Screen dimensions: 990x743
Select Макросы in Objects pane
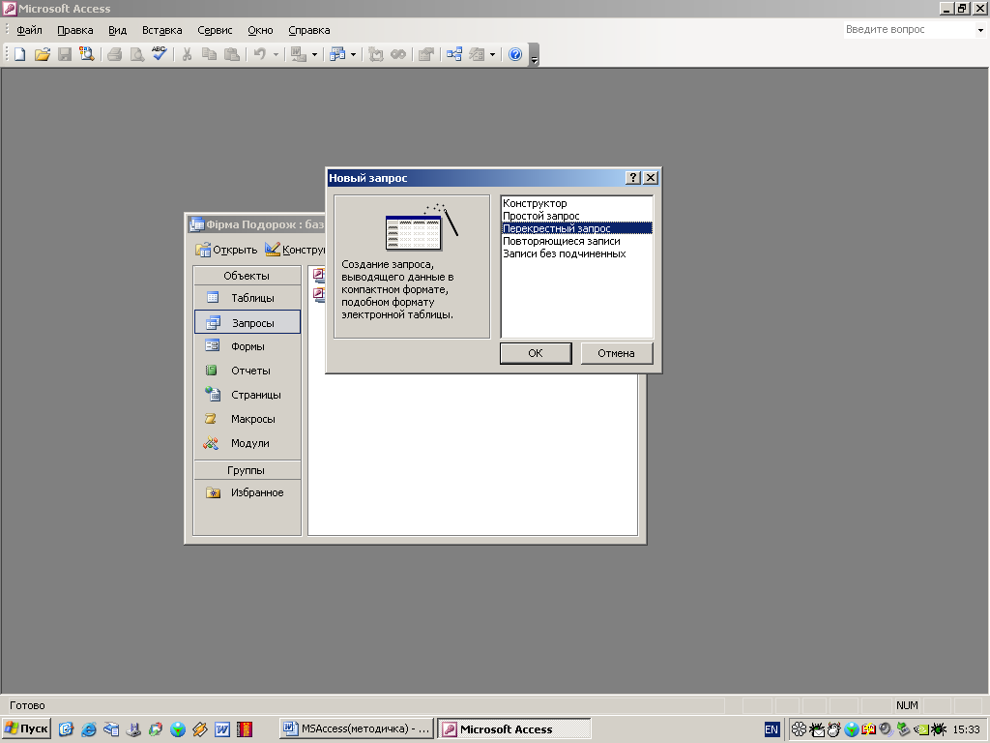(247, 419)
